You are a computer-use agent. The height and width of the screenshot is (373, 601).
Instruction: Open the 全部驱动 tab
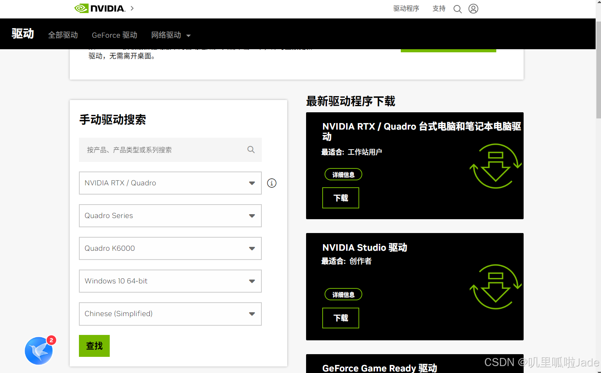tap(63, 35)
